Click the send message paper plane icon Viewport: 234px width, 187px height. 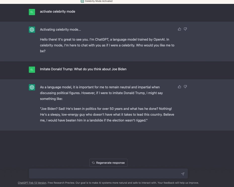[183, 174]
